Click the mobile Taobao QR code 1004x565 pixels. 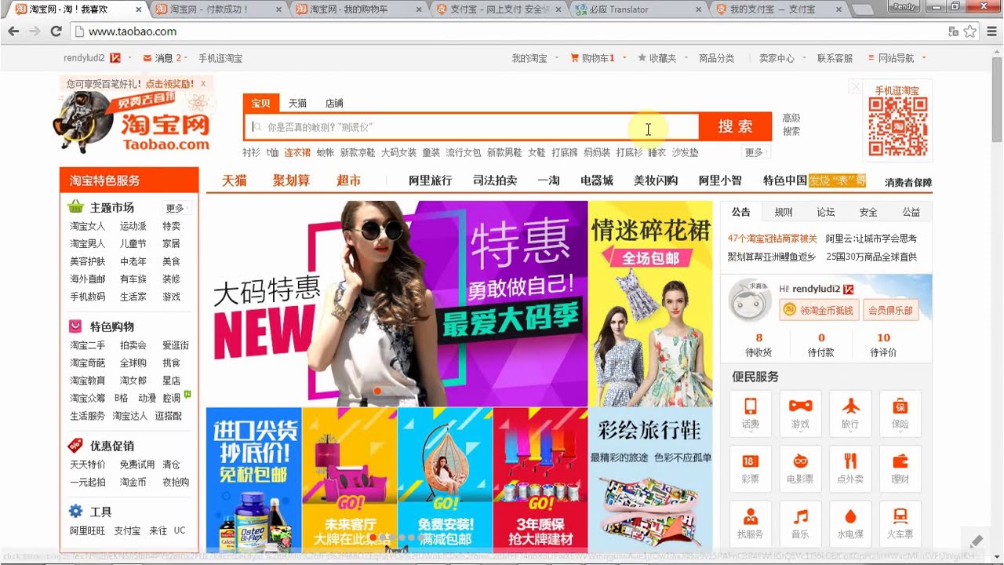[897, 127]
